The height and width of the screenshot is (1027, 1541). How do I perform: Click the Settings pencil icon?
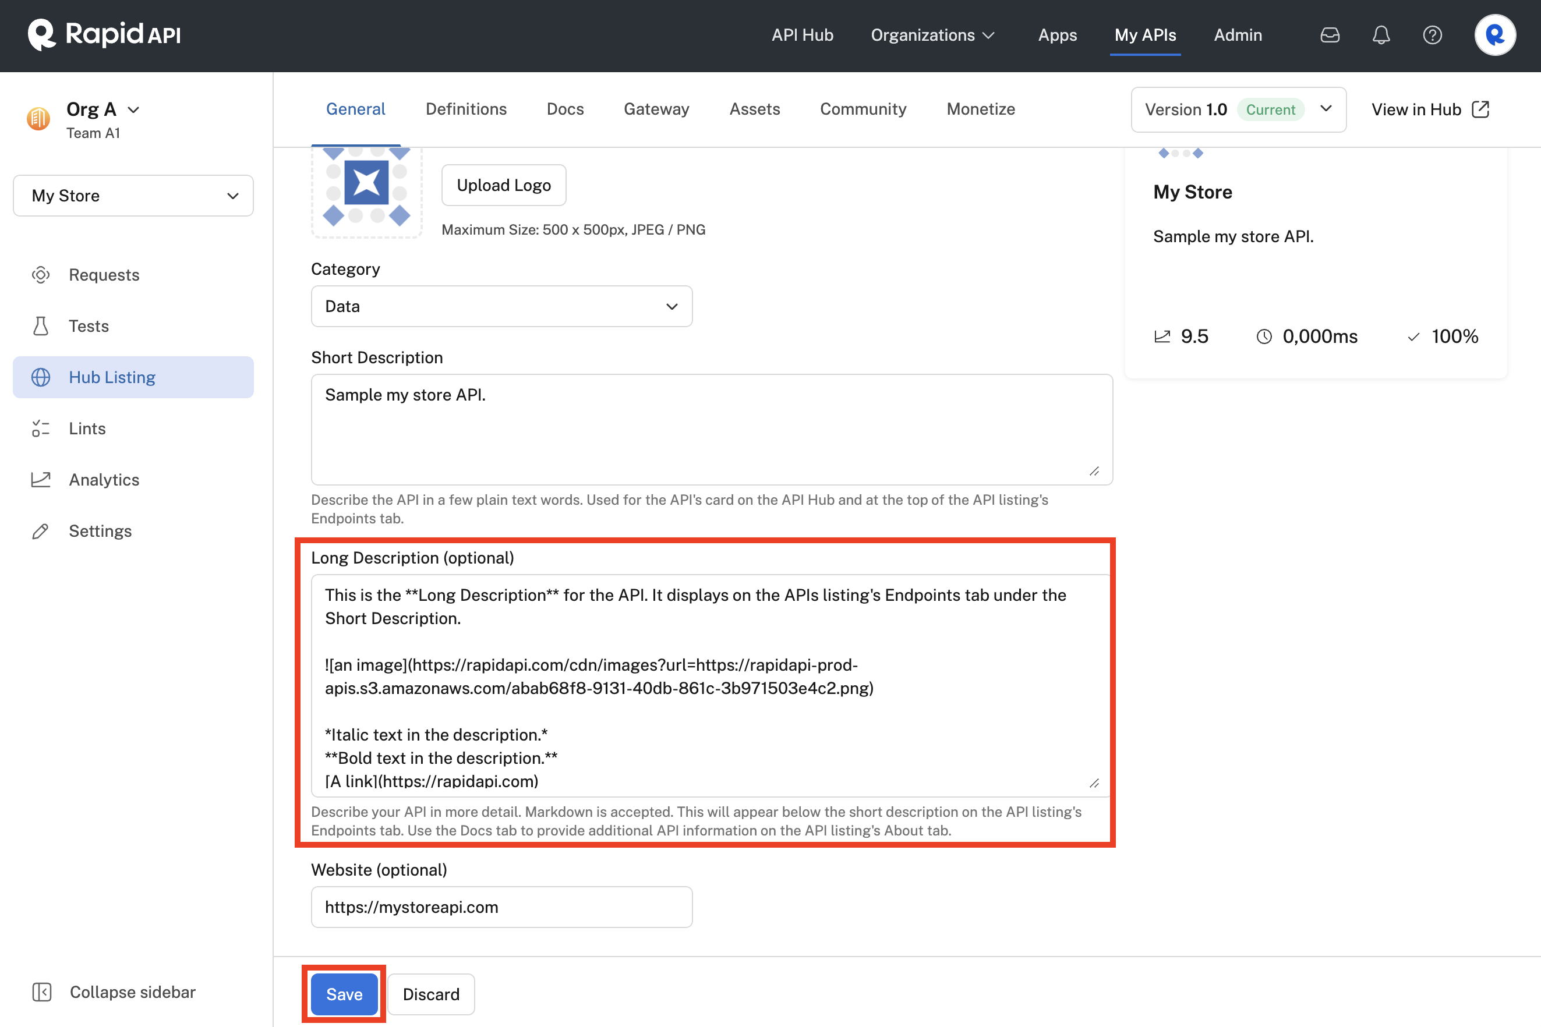tap(41, 531)
